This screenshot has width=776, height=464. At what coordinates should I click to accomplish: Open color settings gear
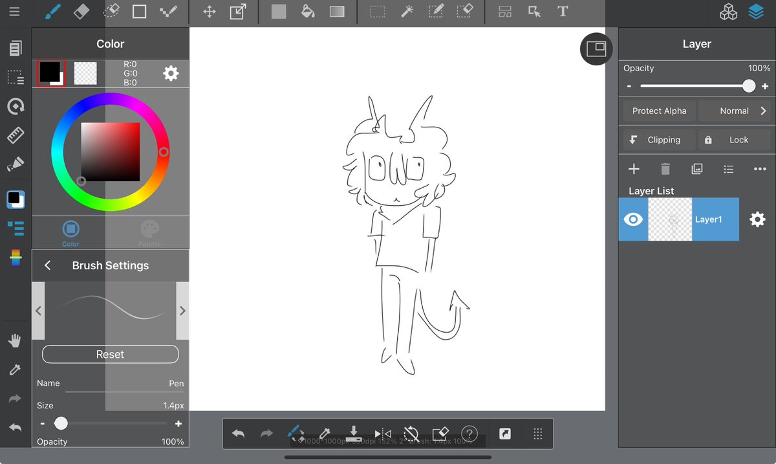click(x=171, y=73)
